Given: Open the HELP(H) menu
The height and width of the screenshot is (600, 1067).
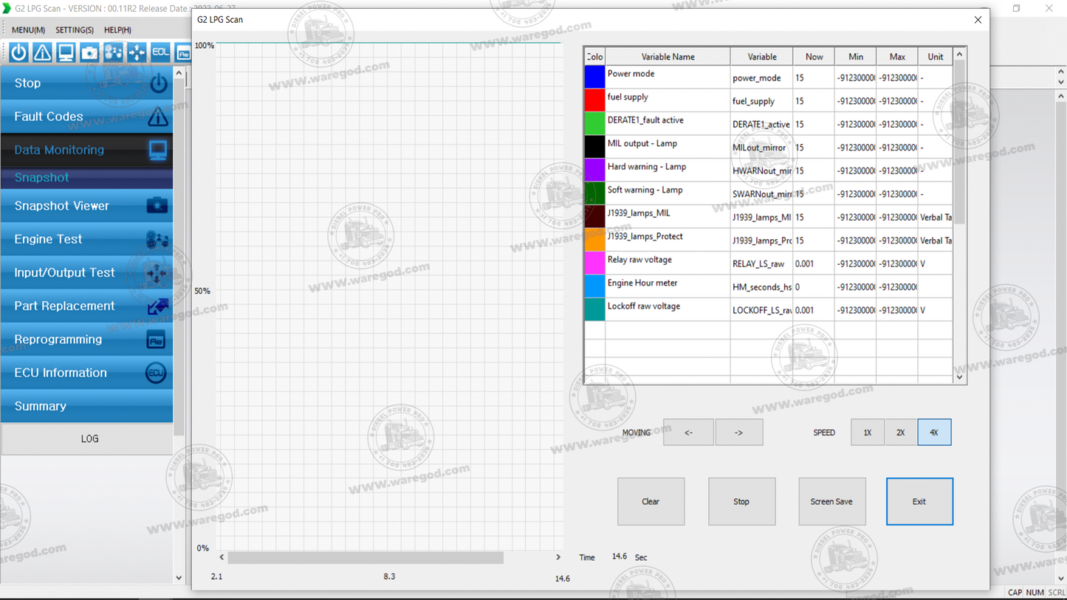Looking at the screenshot, I should 117,30.
